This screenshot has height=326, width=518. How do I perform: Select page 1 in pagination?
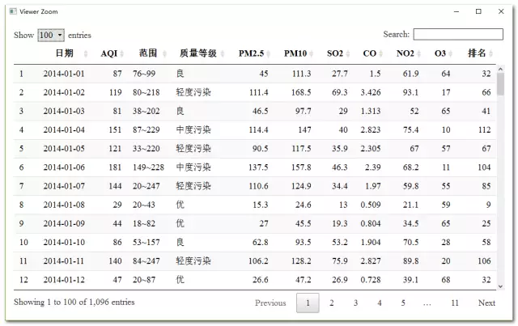pos(308,303)
